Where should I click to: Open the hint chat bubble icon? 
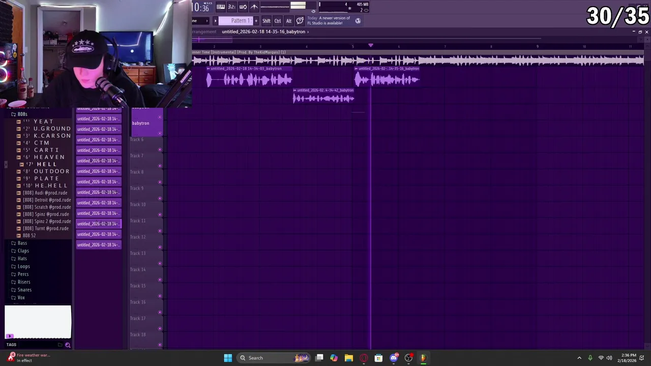tap(300, 21)
